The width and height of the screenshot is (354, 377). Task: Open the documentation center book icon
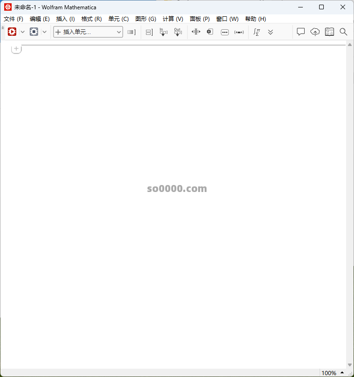(329, 32)
